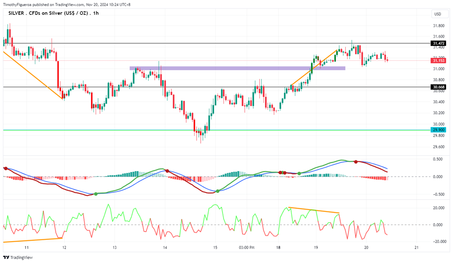Click the 0.000 value on MACD scale
Screen dimensions: 453x263
[x=438, y=177]
